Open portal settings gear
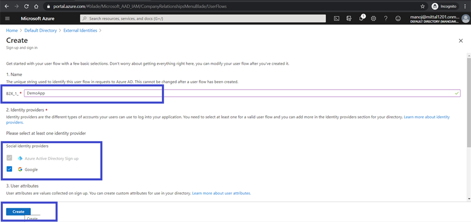 pos(373,18)
